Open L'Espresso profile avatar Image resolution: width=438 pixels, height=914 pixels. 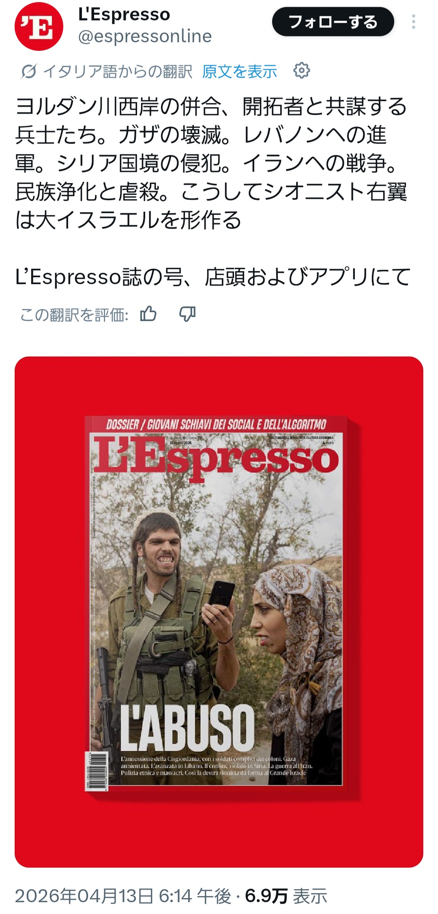point(39,26)
